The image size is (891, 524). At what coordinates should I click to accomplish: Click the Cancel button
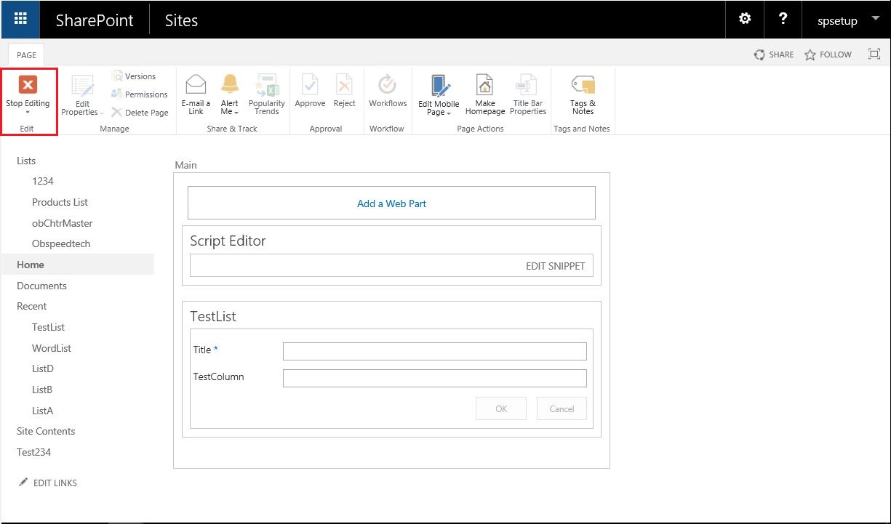[562, 408]
